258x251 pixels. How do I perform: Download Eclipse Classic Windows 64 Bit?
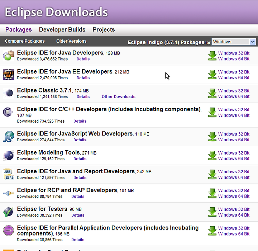tap(234, 96)
